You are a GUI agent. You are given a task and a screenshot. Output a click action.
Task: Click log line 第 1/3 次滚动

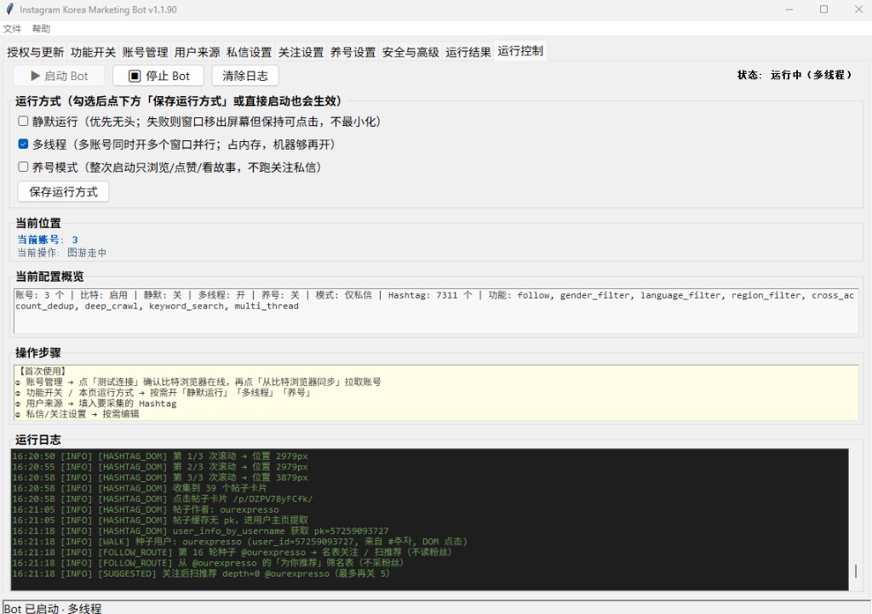pos(160,456)
